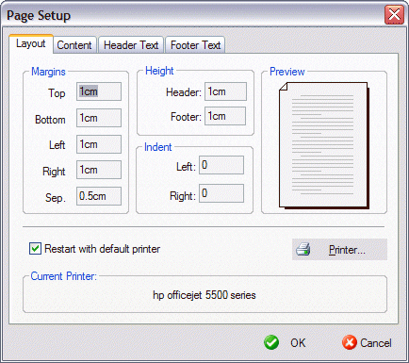Open the Content tab
Image resolution: width=409 pixels, height=363 pixels.
(x=74, y=45)
